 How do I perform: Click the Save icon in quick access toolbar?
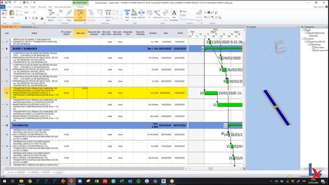pos(6,2)
